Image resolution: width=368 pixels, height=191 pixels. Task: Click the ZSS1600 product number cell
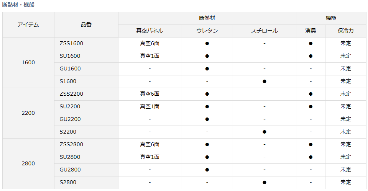pos(71,43)
